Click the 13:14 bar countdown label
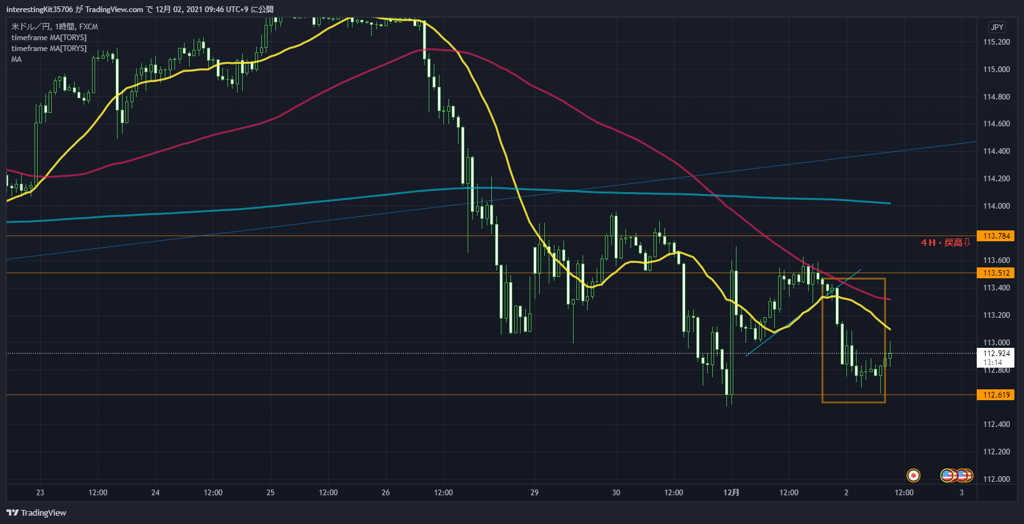The width and height of the screenshot is (1024, 524). pyautogui.click(x=992, y=363)
